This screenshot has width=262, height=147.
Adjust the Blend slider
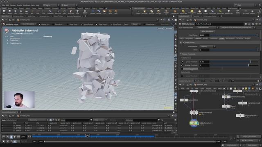tap(234, 50)
